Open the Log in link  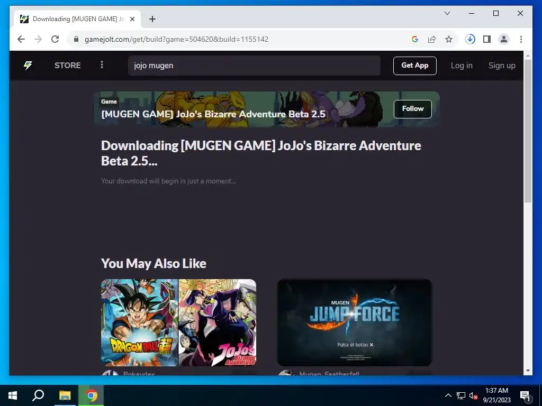[x=462, y=66]
